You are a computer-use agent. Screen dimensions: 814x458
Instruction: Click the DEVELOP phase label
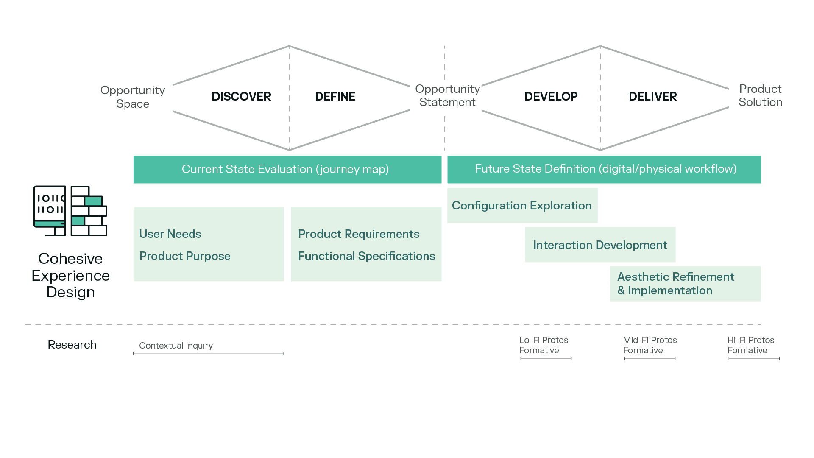[x=551, y=97]
